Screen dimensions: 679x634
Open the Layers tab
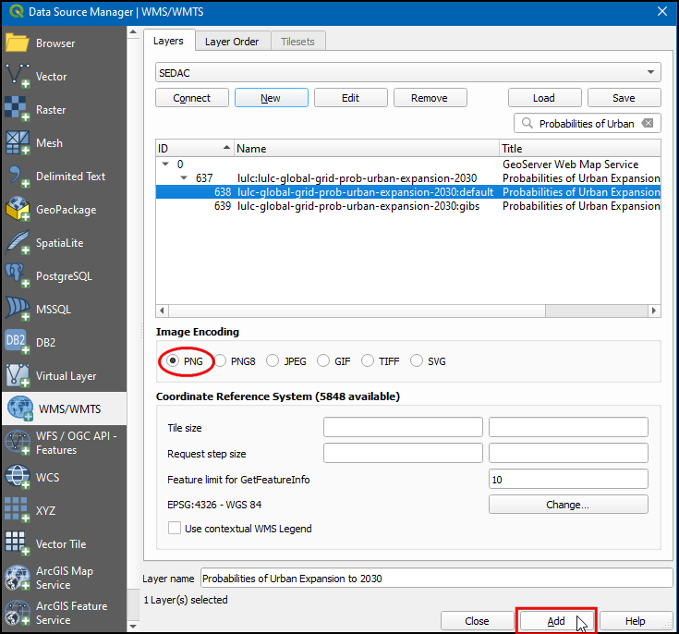click(168, 42)
